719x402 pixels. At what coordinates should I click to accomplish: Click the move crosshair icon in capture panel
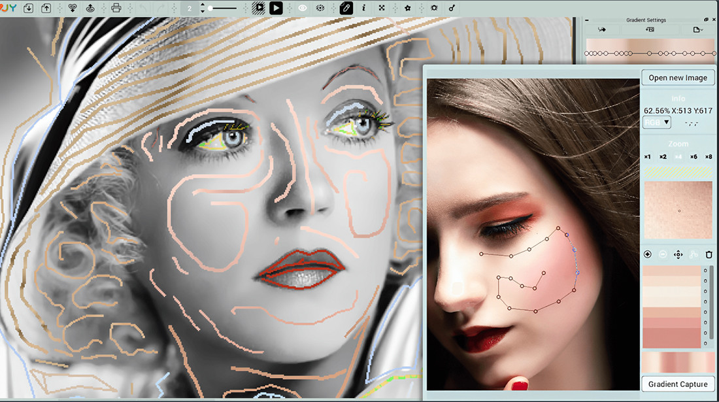678,254
